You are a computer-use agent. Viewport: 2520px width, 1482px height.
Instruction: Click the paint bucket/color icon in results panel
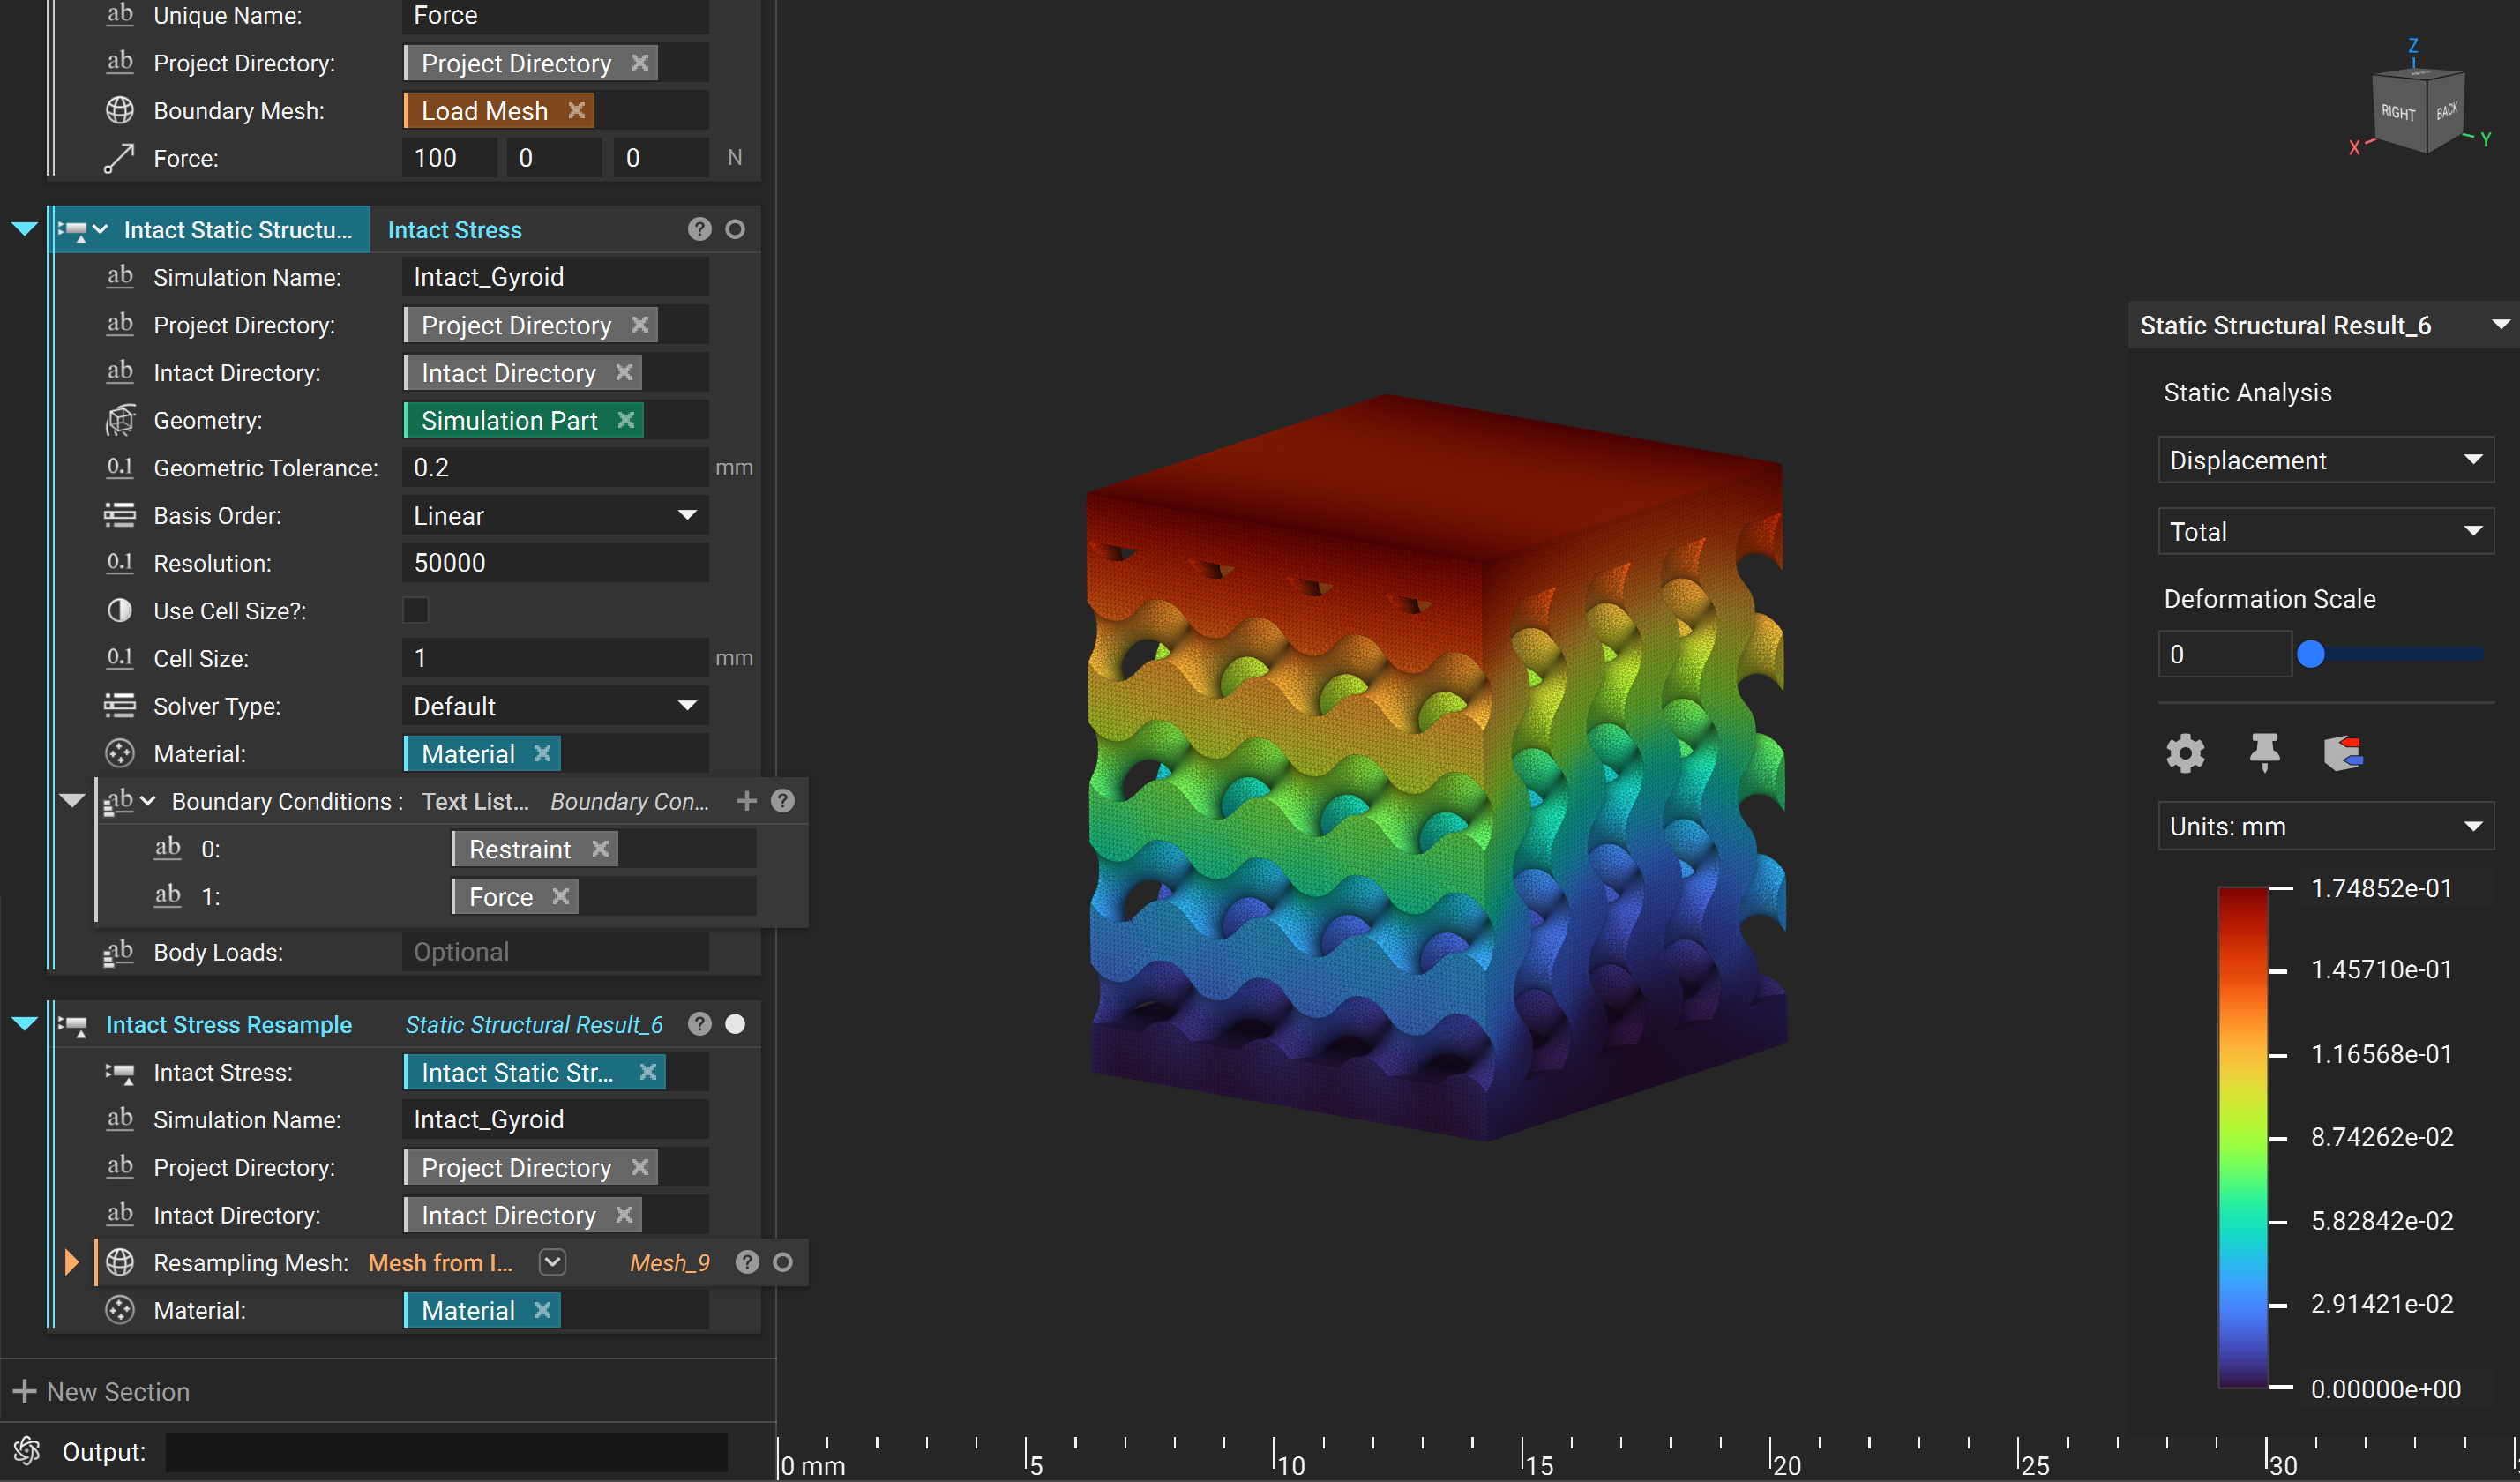pos(2342,750)
